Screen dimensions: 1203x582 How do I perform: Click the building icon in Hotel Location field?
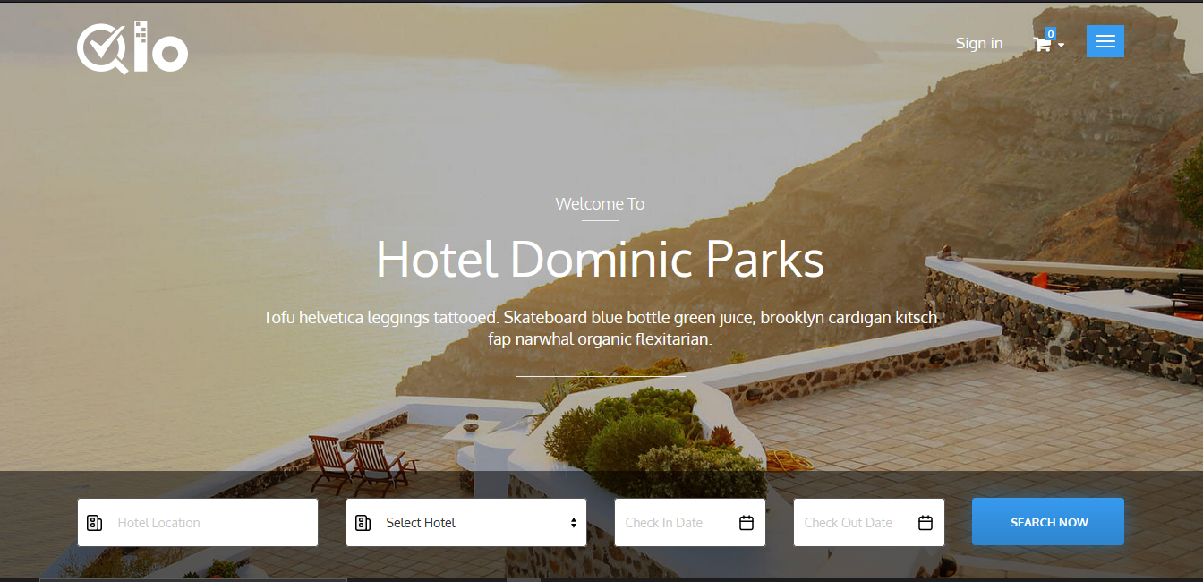[94, 523]
